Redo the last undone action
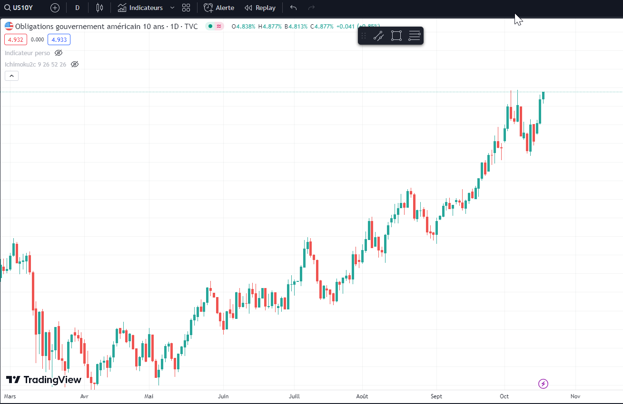 (x=312, y=8)
